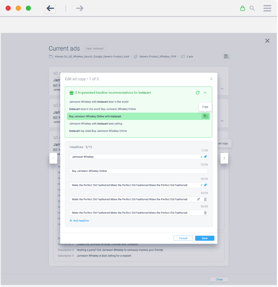Click the export icon beside the "2 ads" breadcrumb

226,56
